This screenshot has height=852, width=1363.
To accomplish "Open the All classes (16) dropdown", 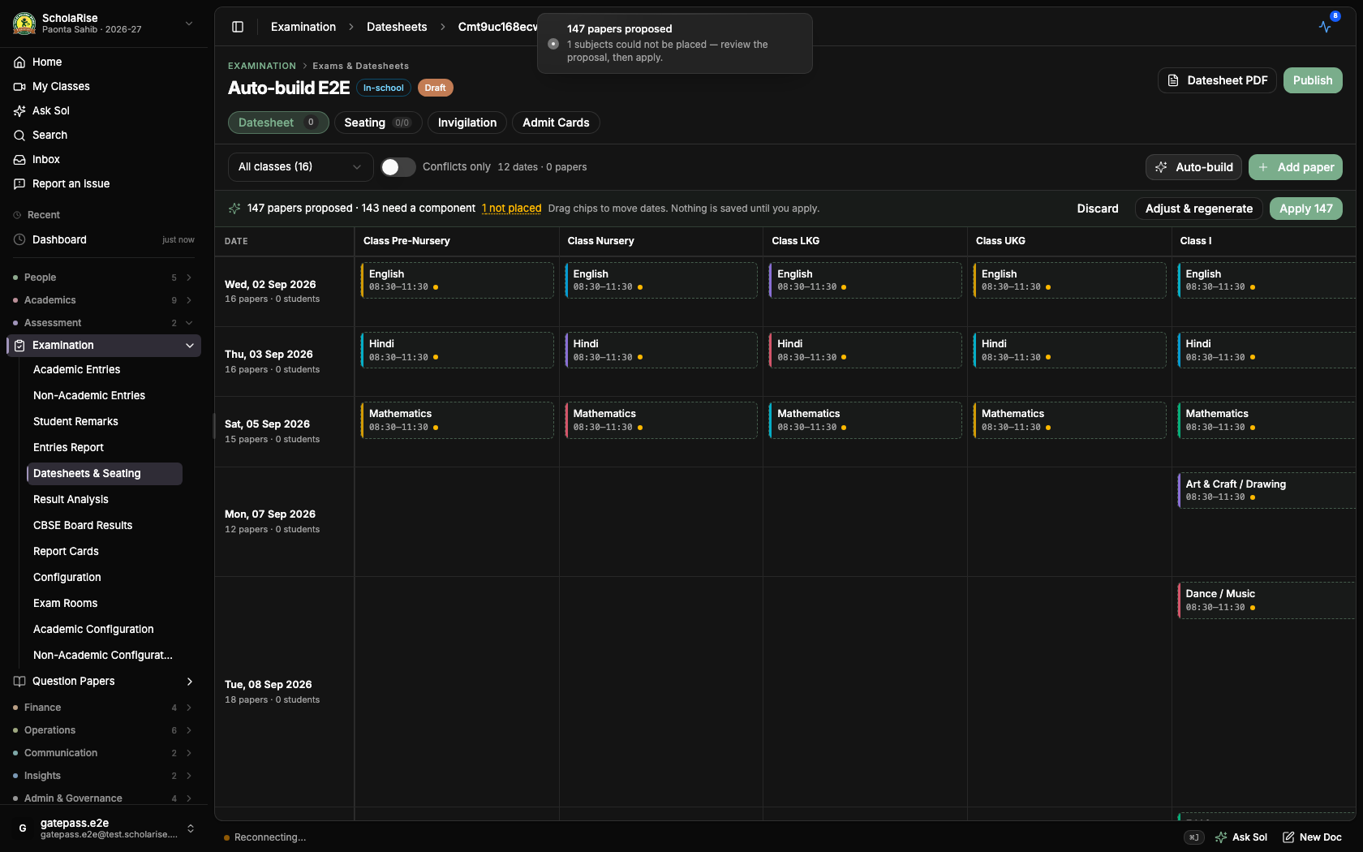I will click(x=300, y=166).
